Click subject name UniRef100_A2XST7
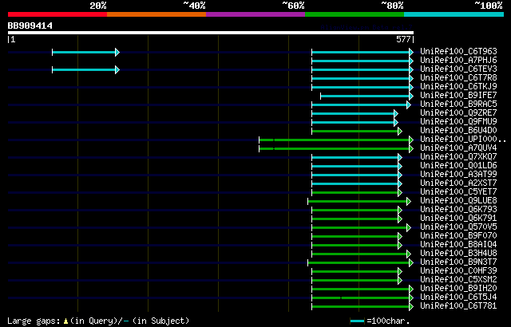The height and width of the screenshot is (327, 511). click(458, 183)
